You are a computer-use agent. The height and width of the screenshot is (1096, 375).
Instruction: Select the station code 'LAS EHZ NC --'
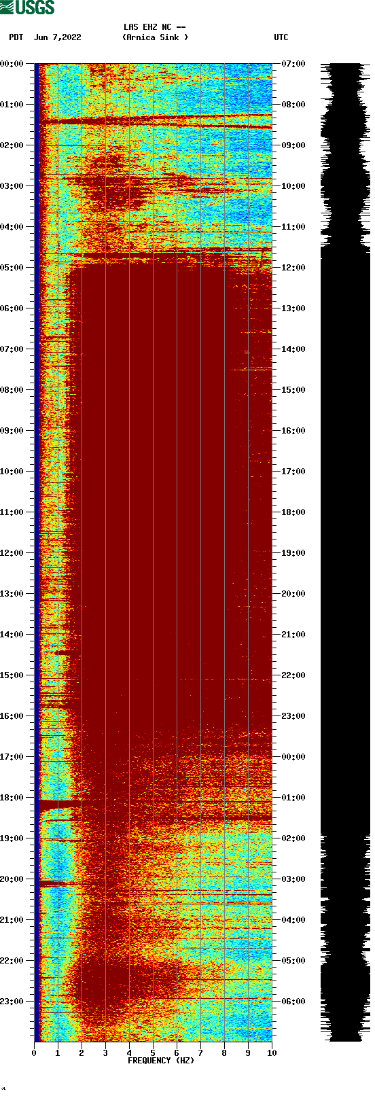[155, 27]
